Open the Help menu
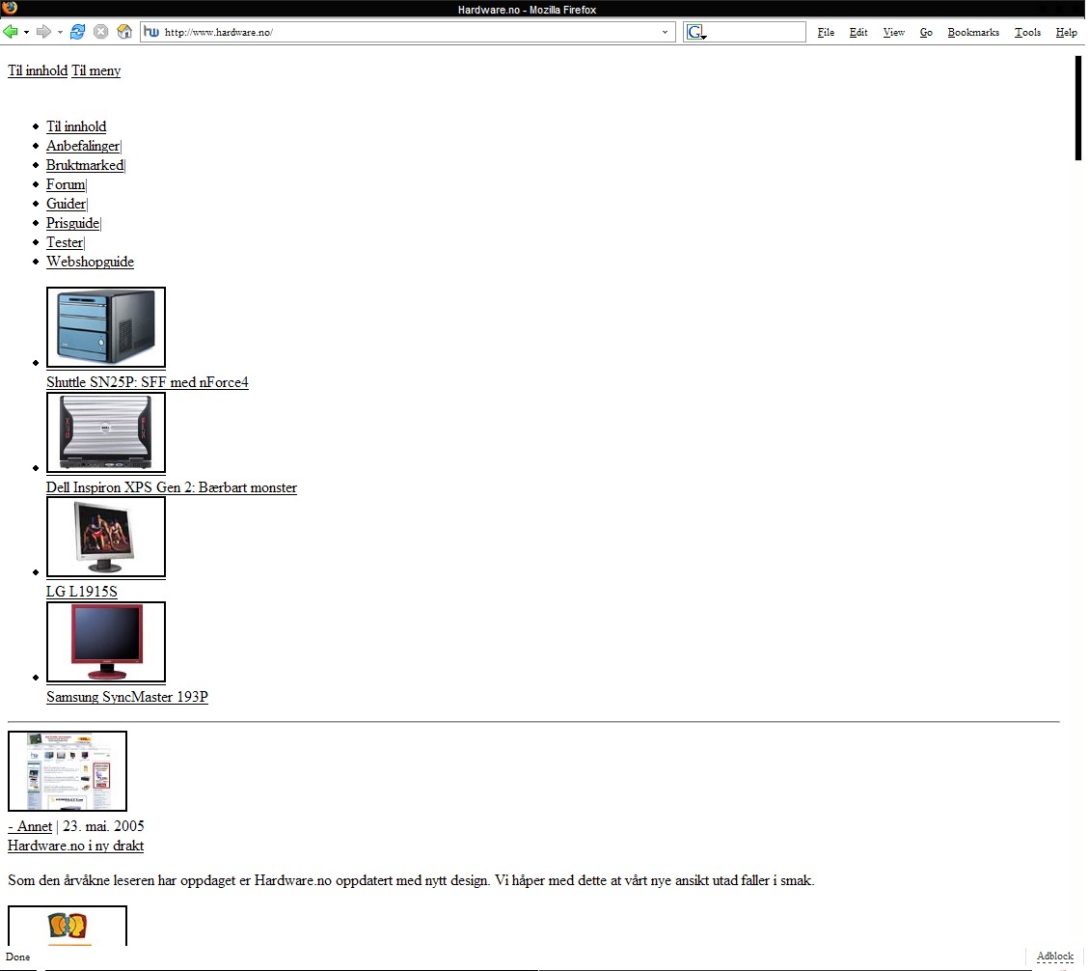The height and width of the screenshot is (971, 1089). point(1066,32)
